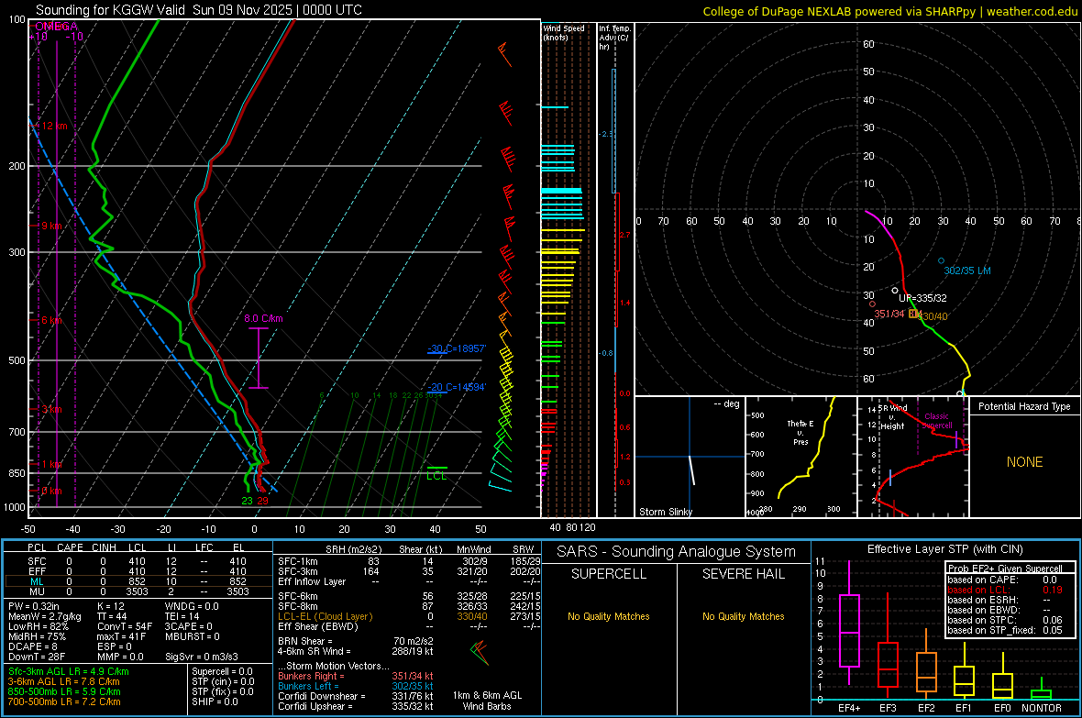
Task: Click the red '351/34' Bunkers right label on the hodograph
Action: [889, 315]
